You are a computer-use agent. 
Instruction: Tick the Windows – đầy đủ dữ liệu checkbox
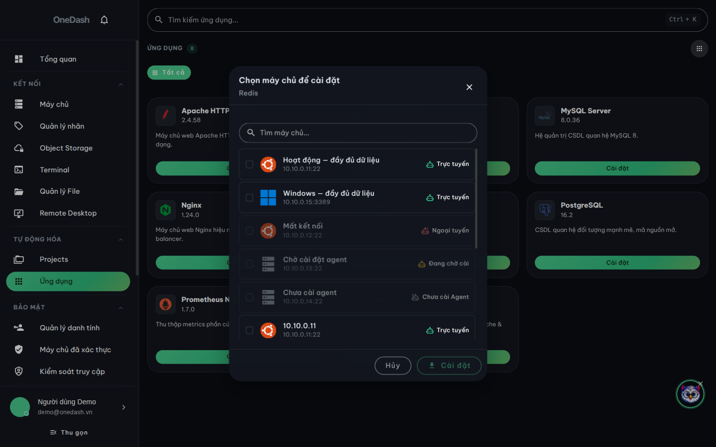click(250, 198)
